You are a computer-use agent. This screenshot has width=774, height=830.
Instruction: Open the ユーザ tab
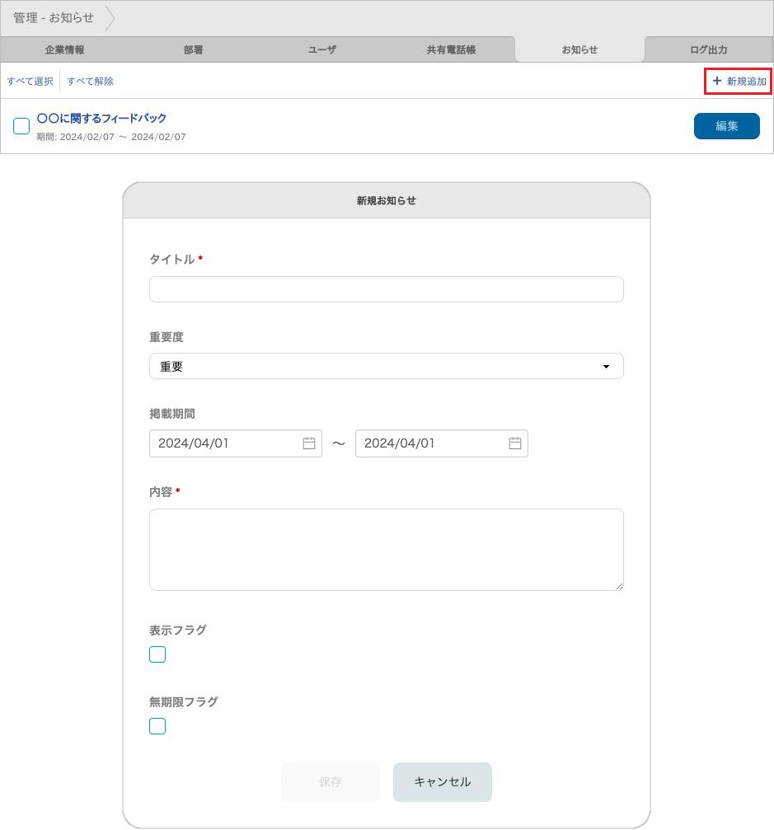pyautogui.click(x=321, y=49)
